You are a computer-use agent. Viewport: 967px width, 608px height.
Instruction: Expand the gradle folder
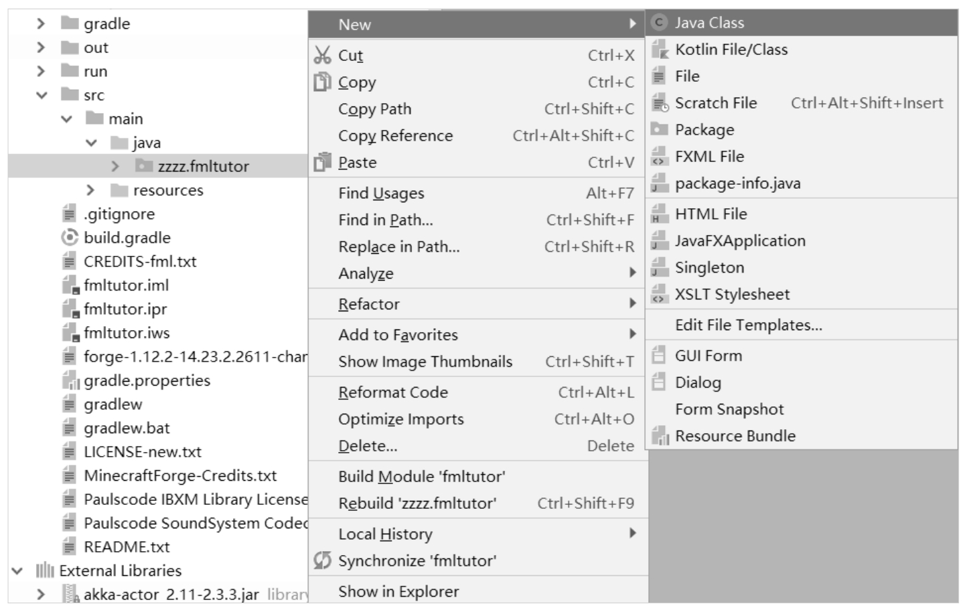pos(41,24)
